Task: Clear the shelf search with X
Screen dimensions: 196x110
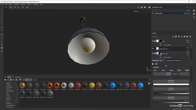Action: click(x=150, y=80)
